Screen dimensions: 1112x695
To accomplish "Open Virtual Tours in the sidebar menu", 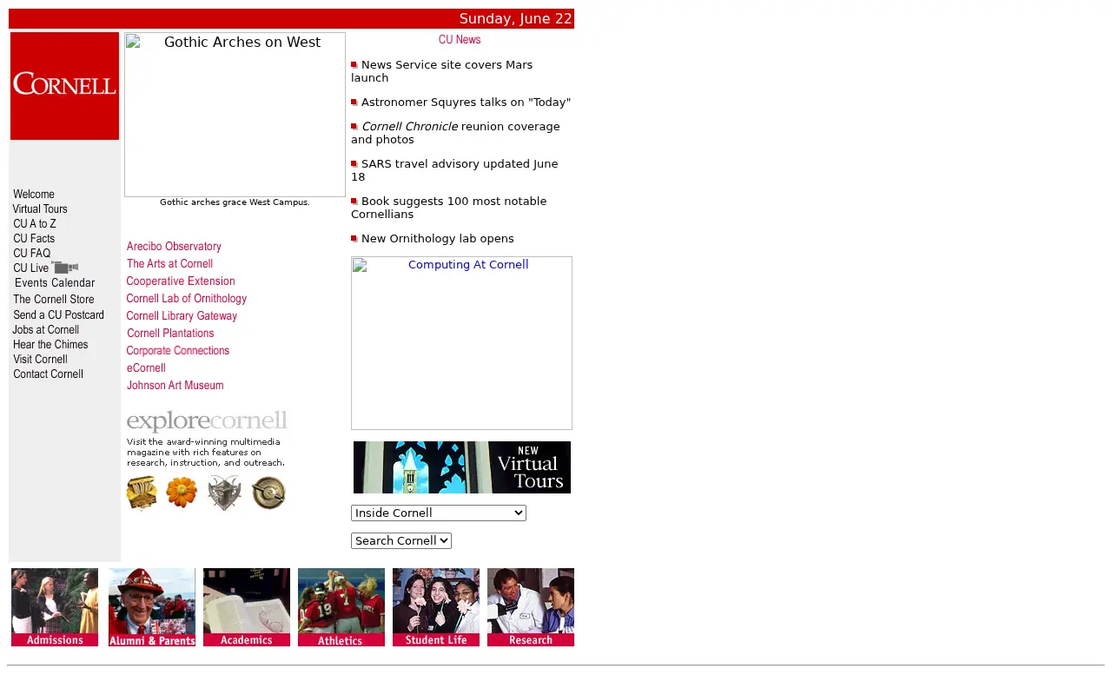I will pyautogui.click(x=40, y=209).
